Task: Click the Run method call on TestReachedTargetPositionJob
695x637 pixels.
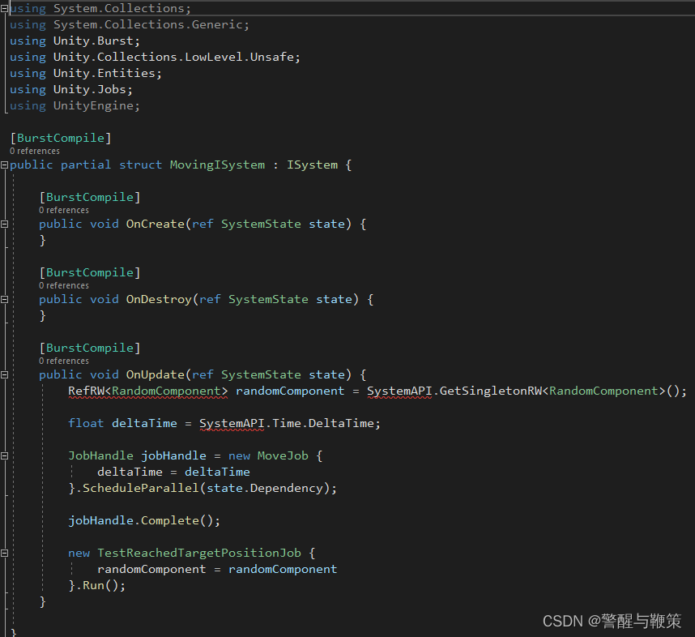Action: [x=97, y=584]
